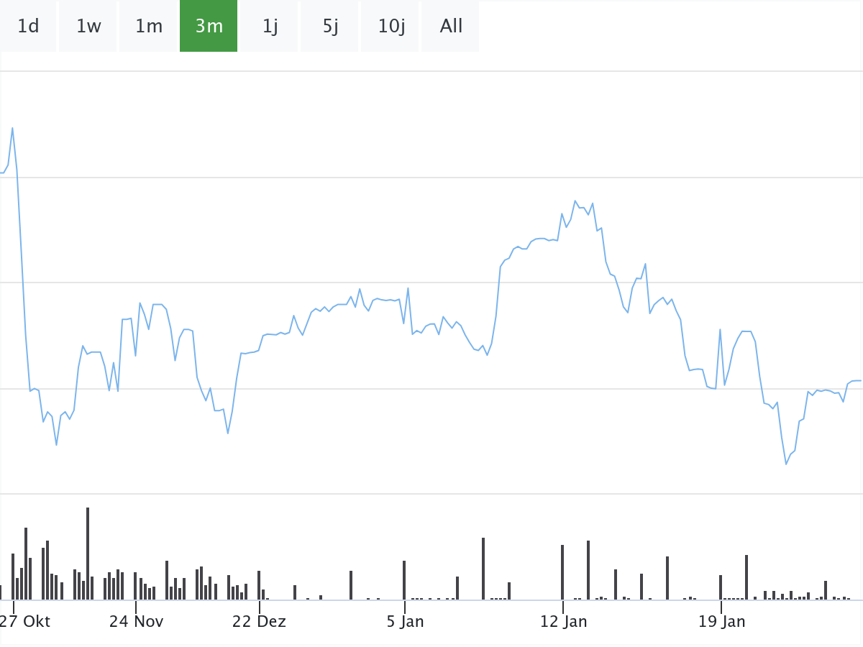This screenshot has width=863, height=647.
Task: Click the active 3m range tab
Action: pyautogui.click(x=209, y=27)
